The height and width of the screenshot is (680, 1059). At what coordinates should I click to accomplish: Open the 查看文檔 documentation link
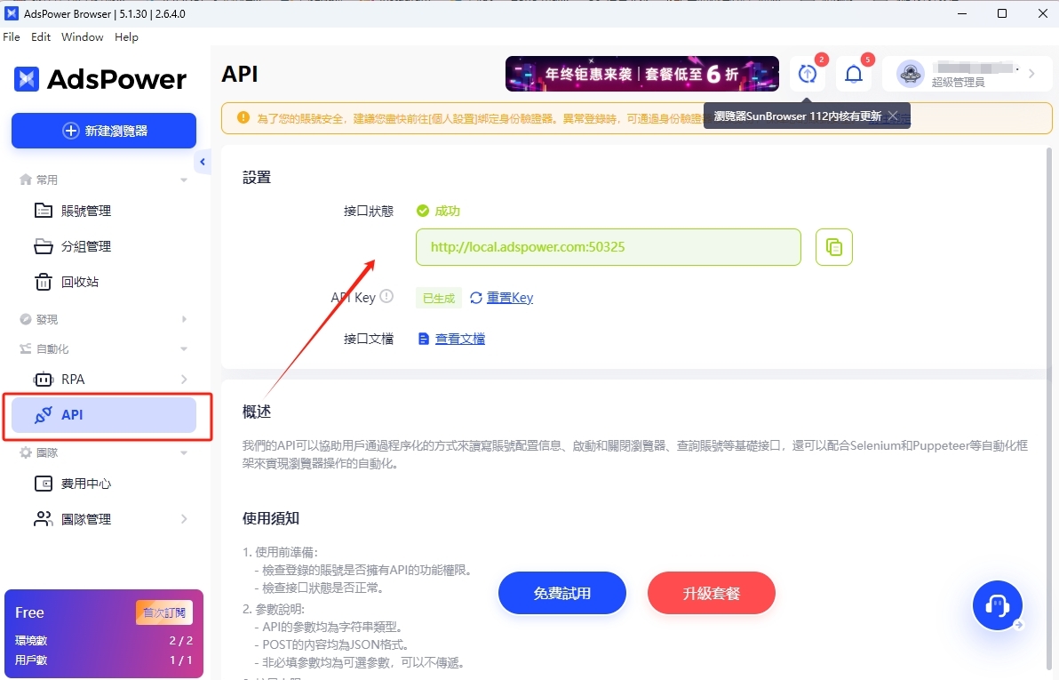pyautogui.click(x=459, y=339)
